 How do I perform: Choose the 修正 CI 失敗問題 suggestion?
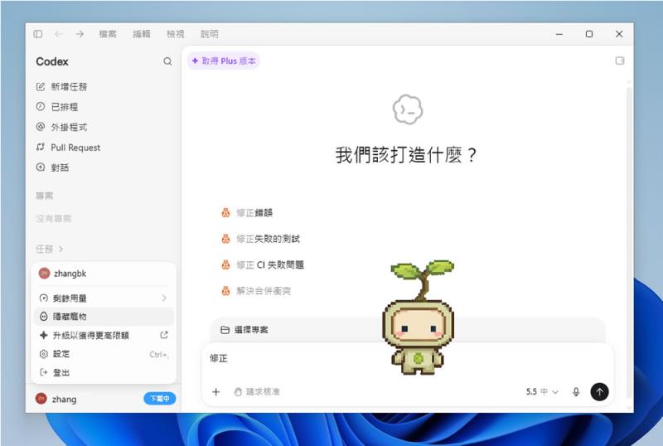[x=263, y=265]
